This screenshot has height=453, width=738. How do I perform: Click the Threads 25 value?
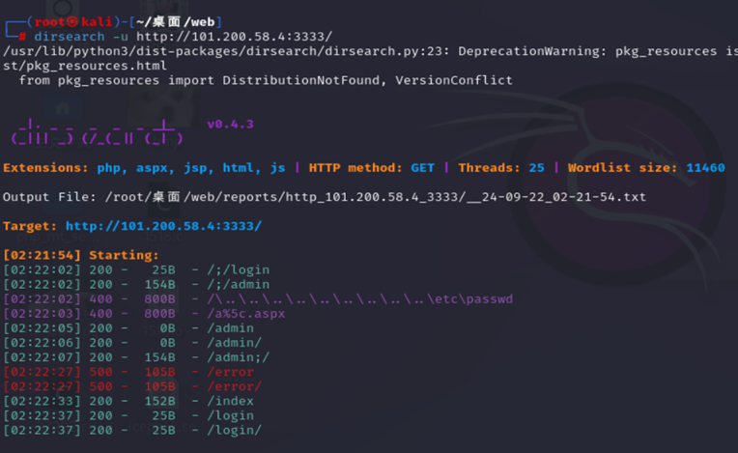click(535, 168)
